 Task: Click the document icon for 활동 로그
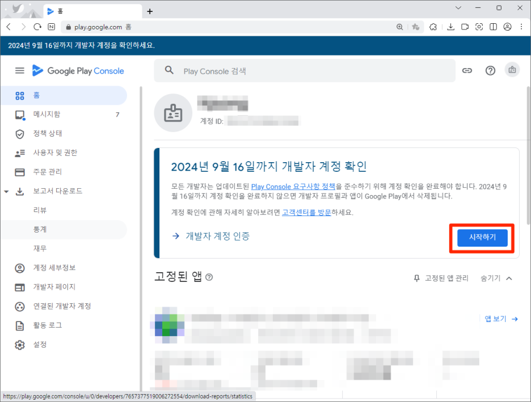pyautogui.click(x=20, y=326)
